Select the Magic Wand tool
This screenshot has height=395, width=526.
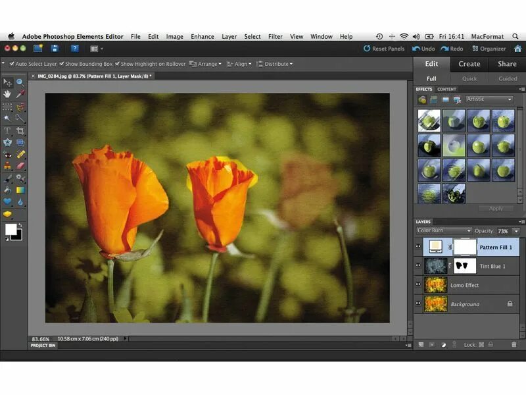[7, 118]
